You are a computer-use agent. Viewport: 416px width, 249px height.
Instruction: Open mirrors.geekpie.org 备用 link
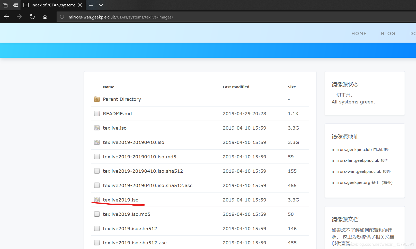362,182
